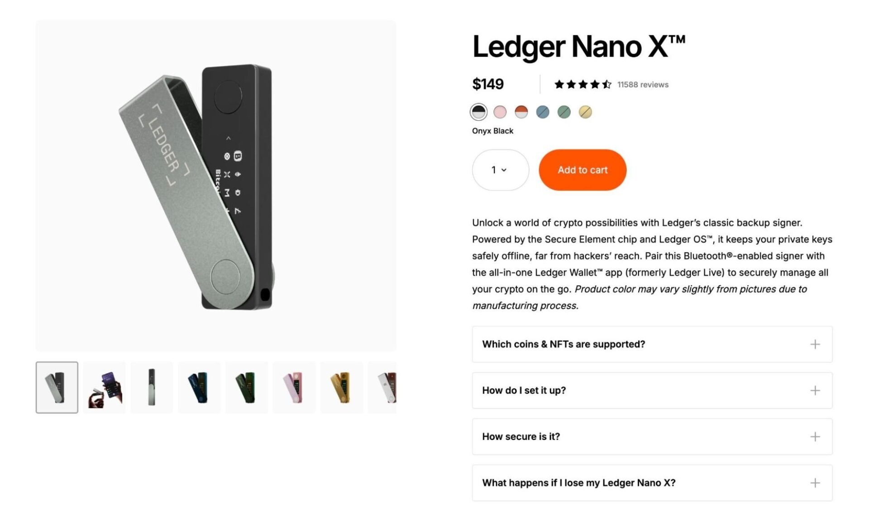869x505 pixels.
Task: Select the blue device color
Action: pos(542,112)
